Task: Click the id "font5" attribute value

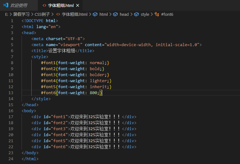Action: tap(59, 141)
